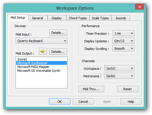Select Microsoft GS Wavetable Synth output
The image size is (152, 115).
41,71
